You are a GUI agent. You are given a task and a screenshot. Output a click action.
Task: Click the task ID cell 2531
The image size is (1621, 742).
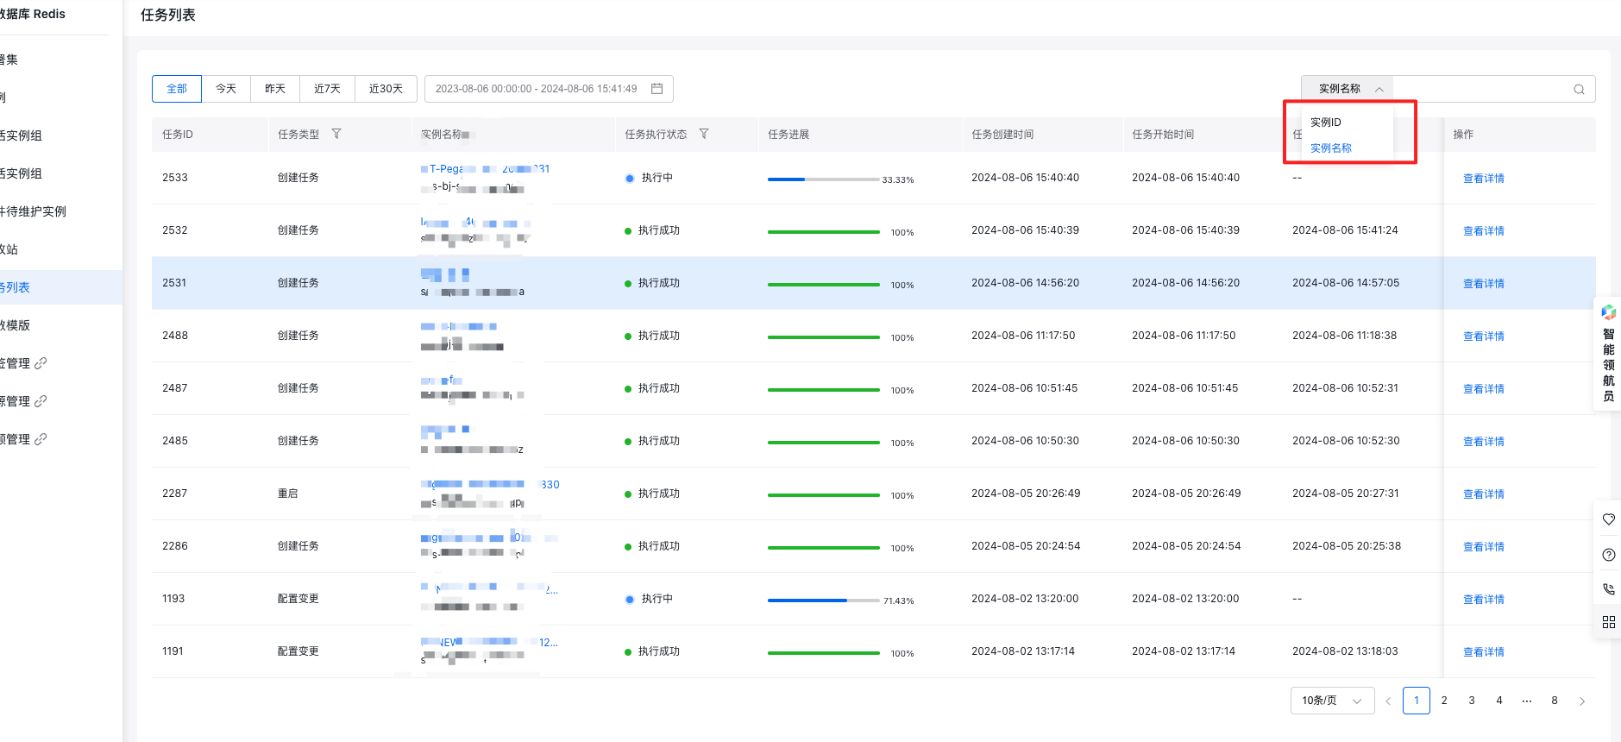tap(174, 283)
